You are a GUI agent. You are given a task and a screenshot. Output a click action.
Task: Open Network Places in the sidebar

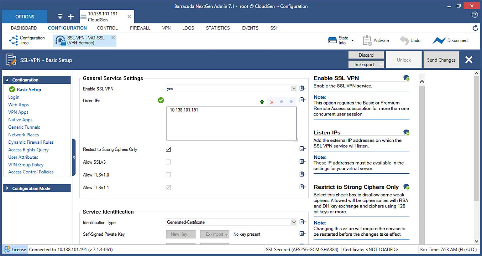click(x=23, y=135)
